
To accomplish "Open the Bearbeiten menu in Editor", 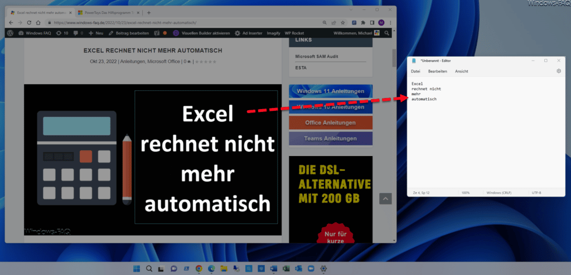I will [438, 71].
